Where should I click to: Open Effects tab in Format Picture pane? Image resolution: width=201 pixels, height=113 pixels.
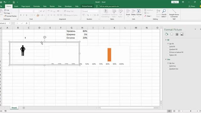pyautogui.click(x=172, y=34)
